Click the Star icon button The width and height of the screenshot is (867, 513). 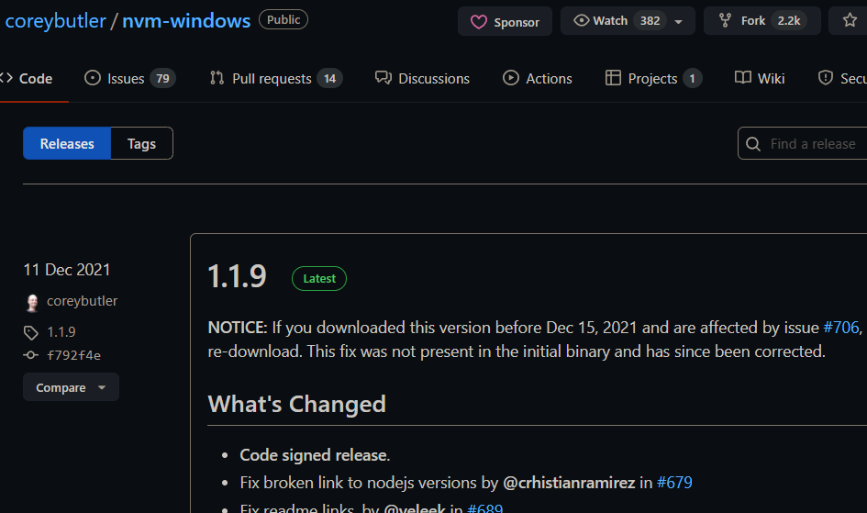[850, 20]
